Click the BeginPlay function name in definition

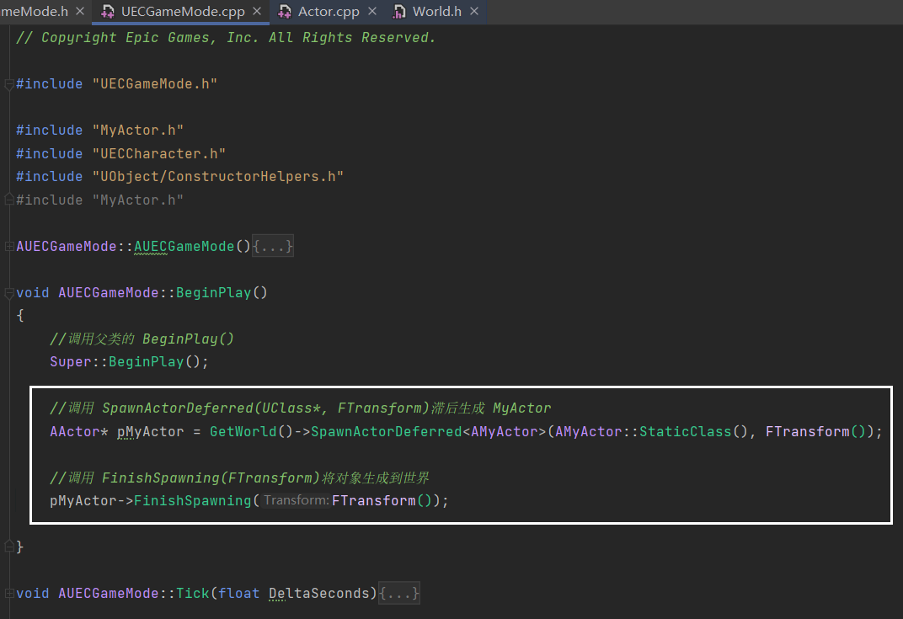pos(214,292)
